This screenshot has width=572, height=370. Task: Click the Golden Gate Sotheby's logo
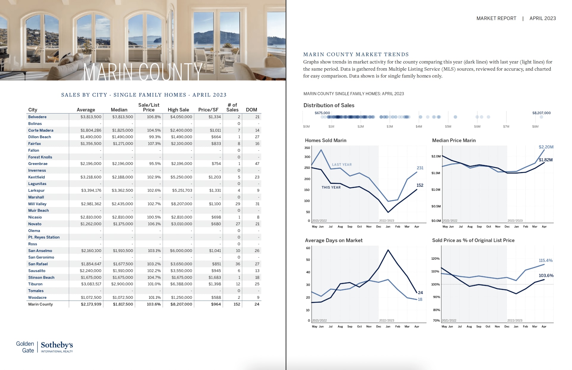pyautogui.click(x=45, y=347)
